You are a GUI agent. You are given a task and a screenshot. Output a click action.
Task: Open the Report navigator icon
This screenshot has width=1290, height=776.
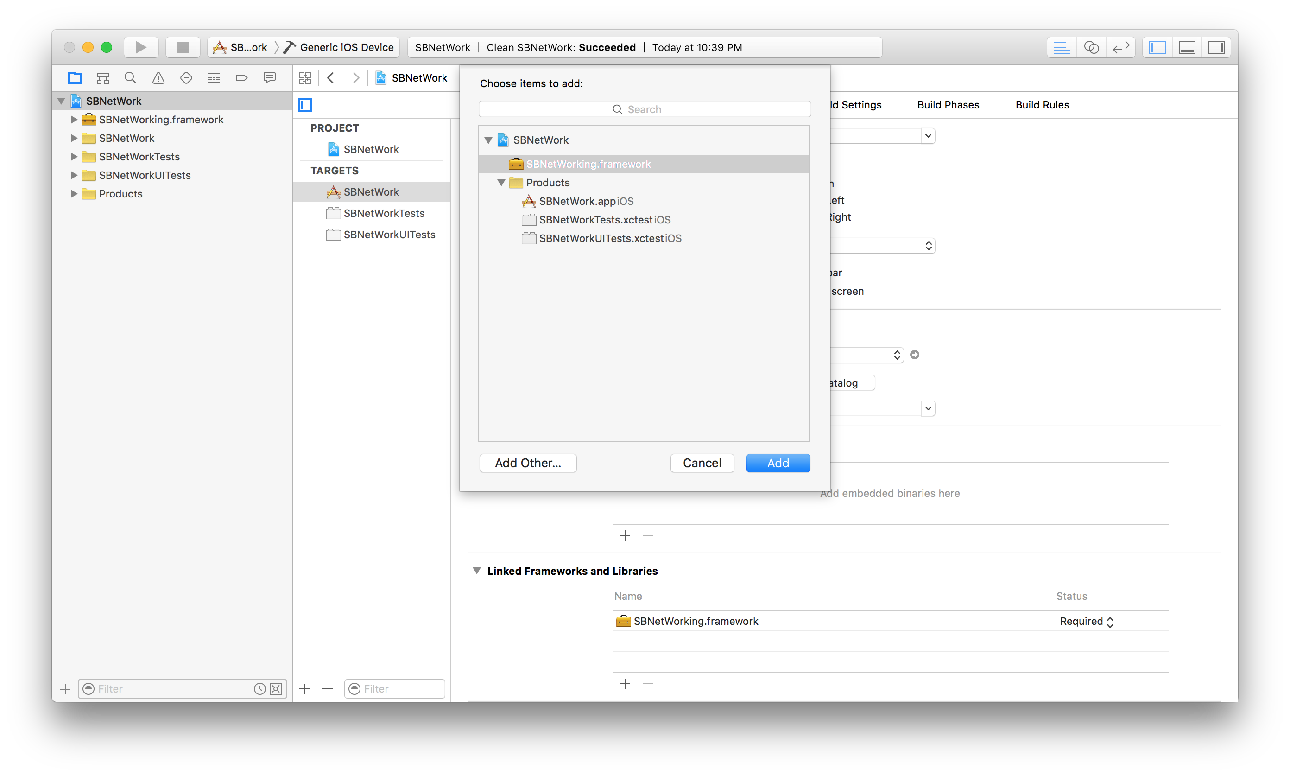[x=270, y=78]
